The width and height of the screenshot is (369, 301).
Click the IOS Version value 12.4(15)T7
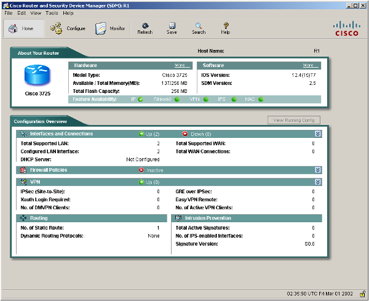304,75
